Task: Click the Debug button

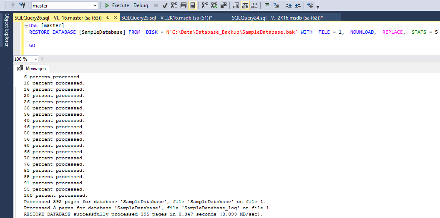Action: (x=141, y=5)
